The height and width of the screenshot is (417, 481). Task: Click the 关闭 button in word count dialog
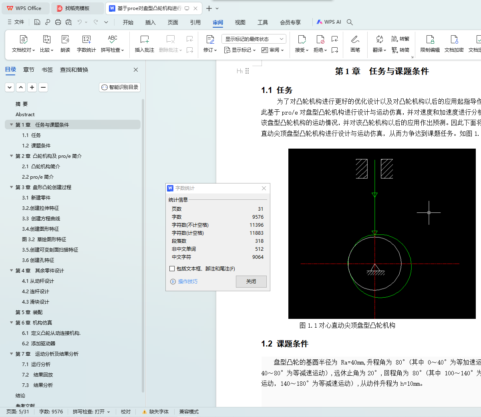coord(251,282)
